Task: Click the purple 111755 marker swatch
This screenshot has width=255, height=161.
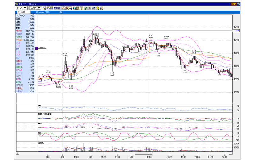Action: click(x=36, y=48)
